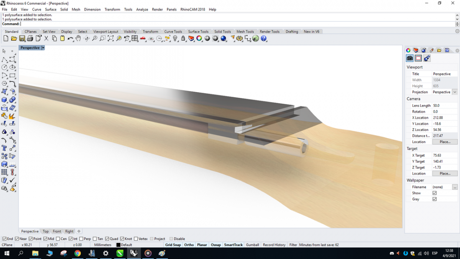Uncheck the wallpaper Show checkbox
460x259 pixels.
point(434,193)
